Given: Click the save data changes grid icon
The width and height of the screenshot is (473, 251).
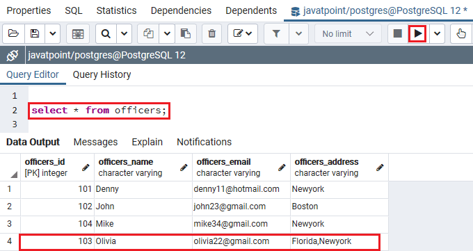Looking at the screenshot, I should pyautogui.click(x=78, y=33).
